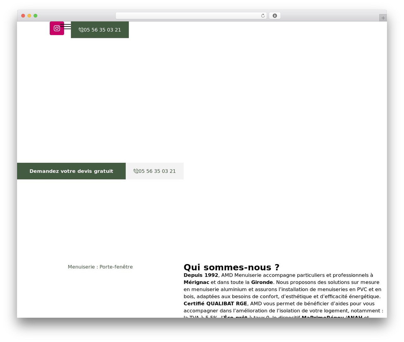404x342 pixels.
Task: Click the bold word Gironde
Action: [262, 282]
